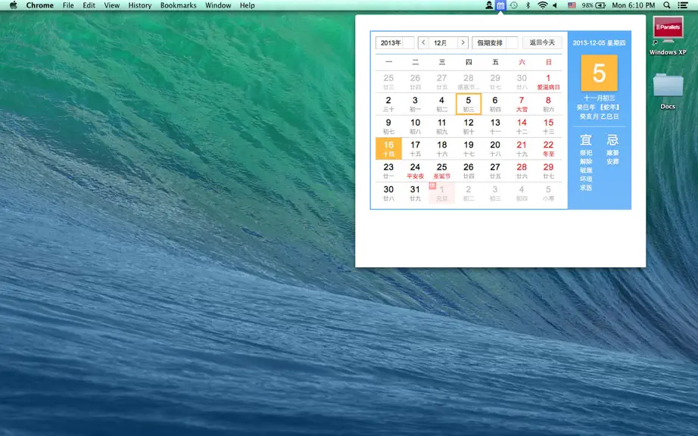Click the Spotlight search magnifier icon
698x436 pixels.
coord(666,5)
